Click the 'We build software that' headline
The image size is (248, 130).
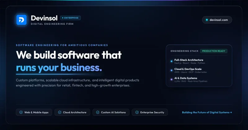pos(69,55)
